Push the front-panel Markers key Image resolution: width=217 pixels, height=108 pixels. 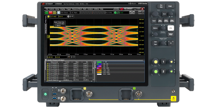tap(155, 28)
